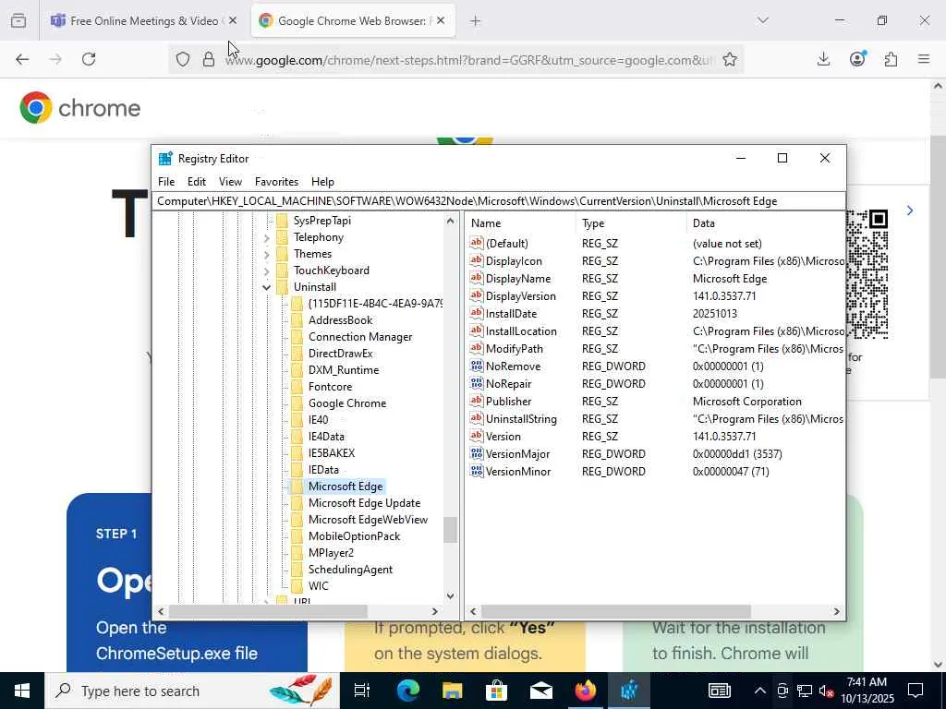Open the Edit menu in Registry Editor
This screenshot has width=946, height=709.
(x=197, y=182)
